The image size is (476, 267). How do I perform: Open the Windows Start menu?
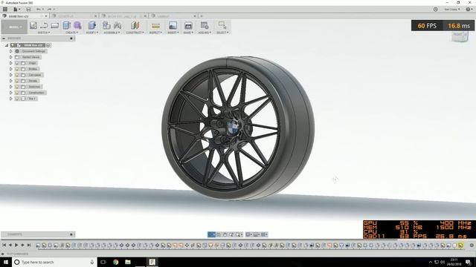6,262
